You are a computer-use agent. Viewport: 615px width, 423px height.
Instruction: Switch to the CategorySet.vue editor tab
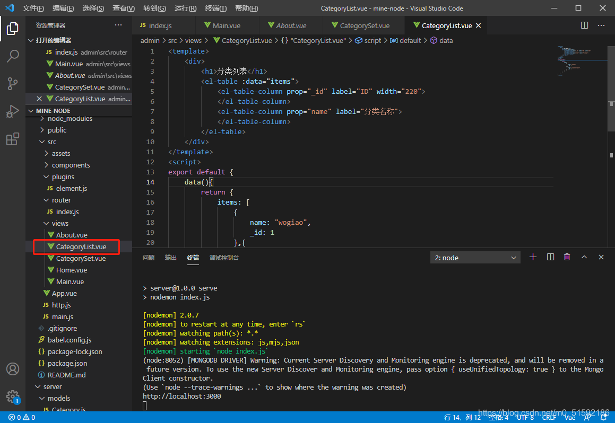[364, 25]
